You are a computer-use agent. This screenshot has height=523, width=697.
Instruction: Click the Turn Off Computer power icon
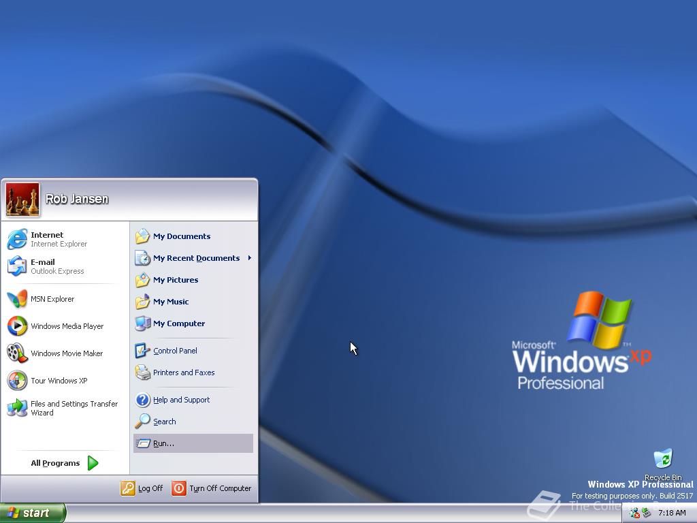click(179, 488)
